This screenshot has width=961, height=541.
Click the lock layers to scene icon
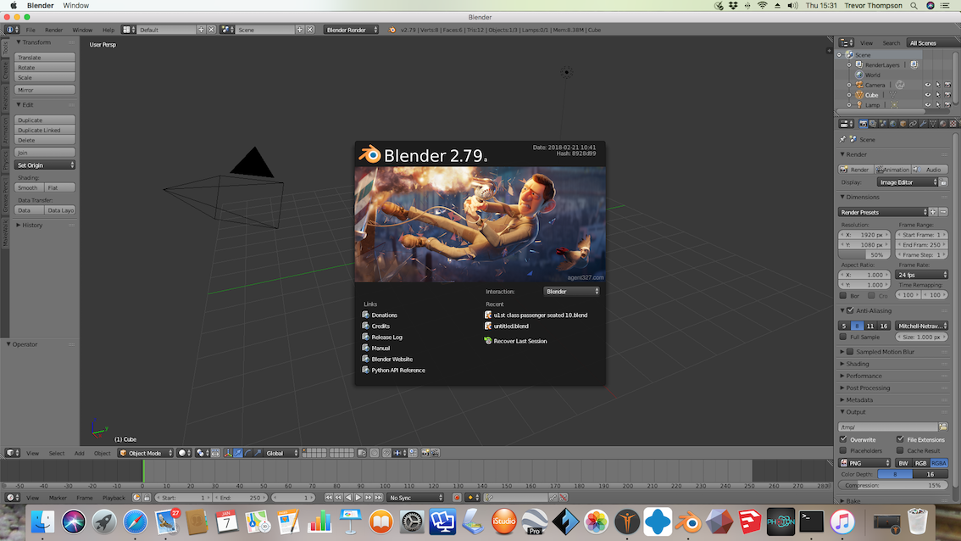pyautogui.click(x=362, y=453)
